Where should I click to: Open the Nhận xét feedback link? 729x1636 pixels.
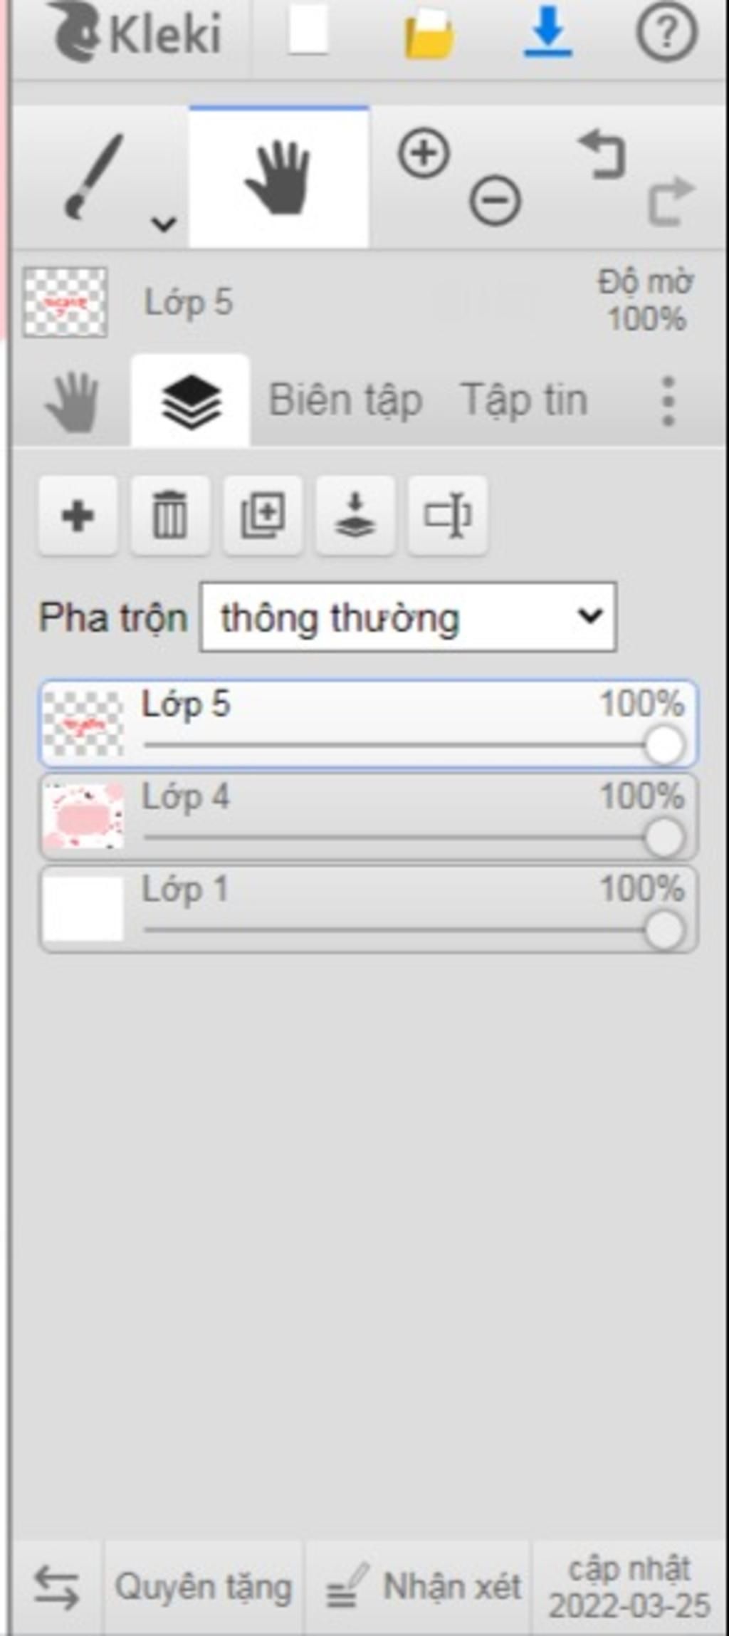point(424,1588)
